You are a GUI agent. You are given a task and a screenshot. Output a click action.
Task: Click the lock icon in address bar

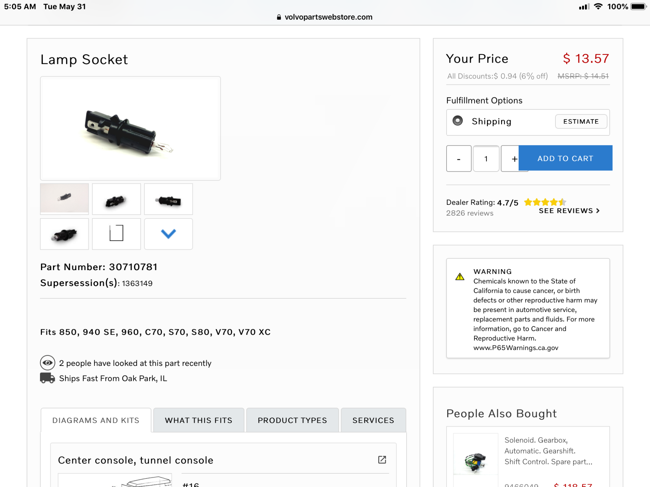coord(279,17)
